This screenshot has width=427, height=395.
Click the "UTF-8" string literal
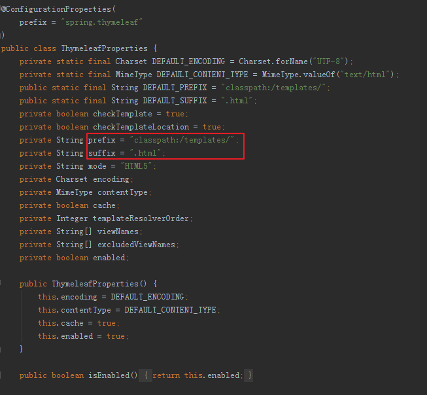328,61
